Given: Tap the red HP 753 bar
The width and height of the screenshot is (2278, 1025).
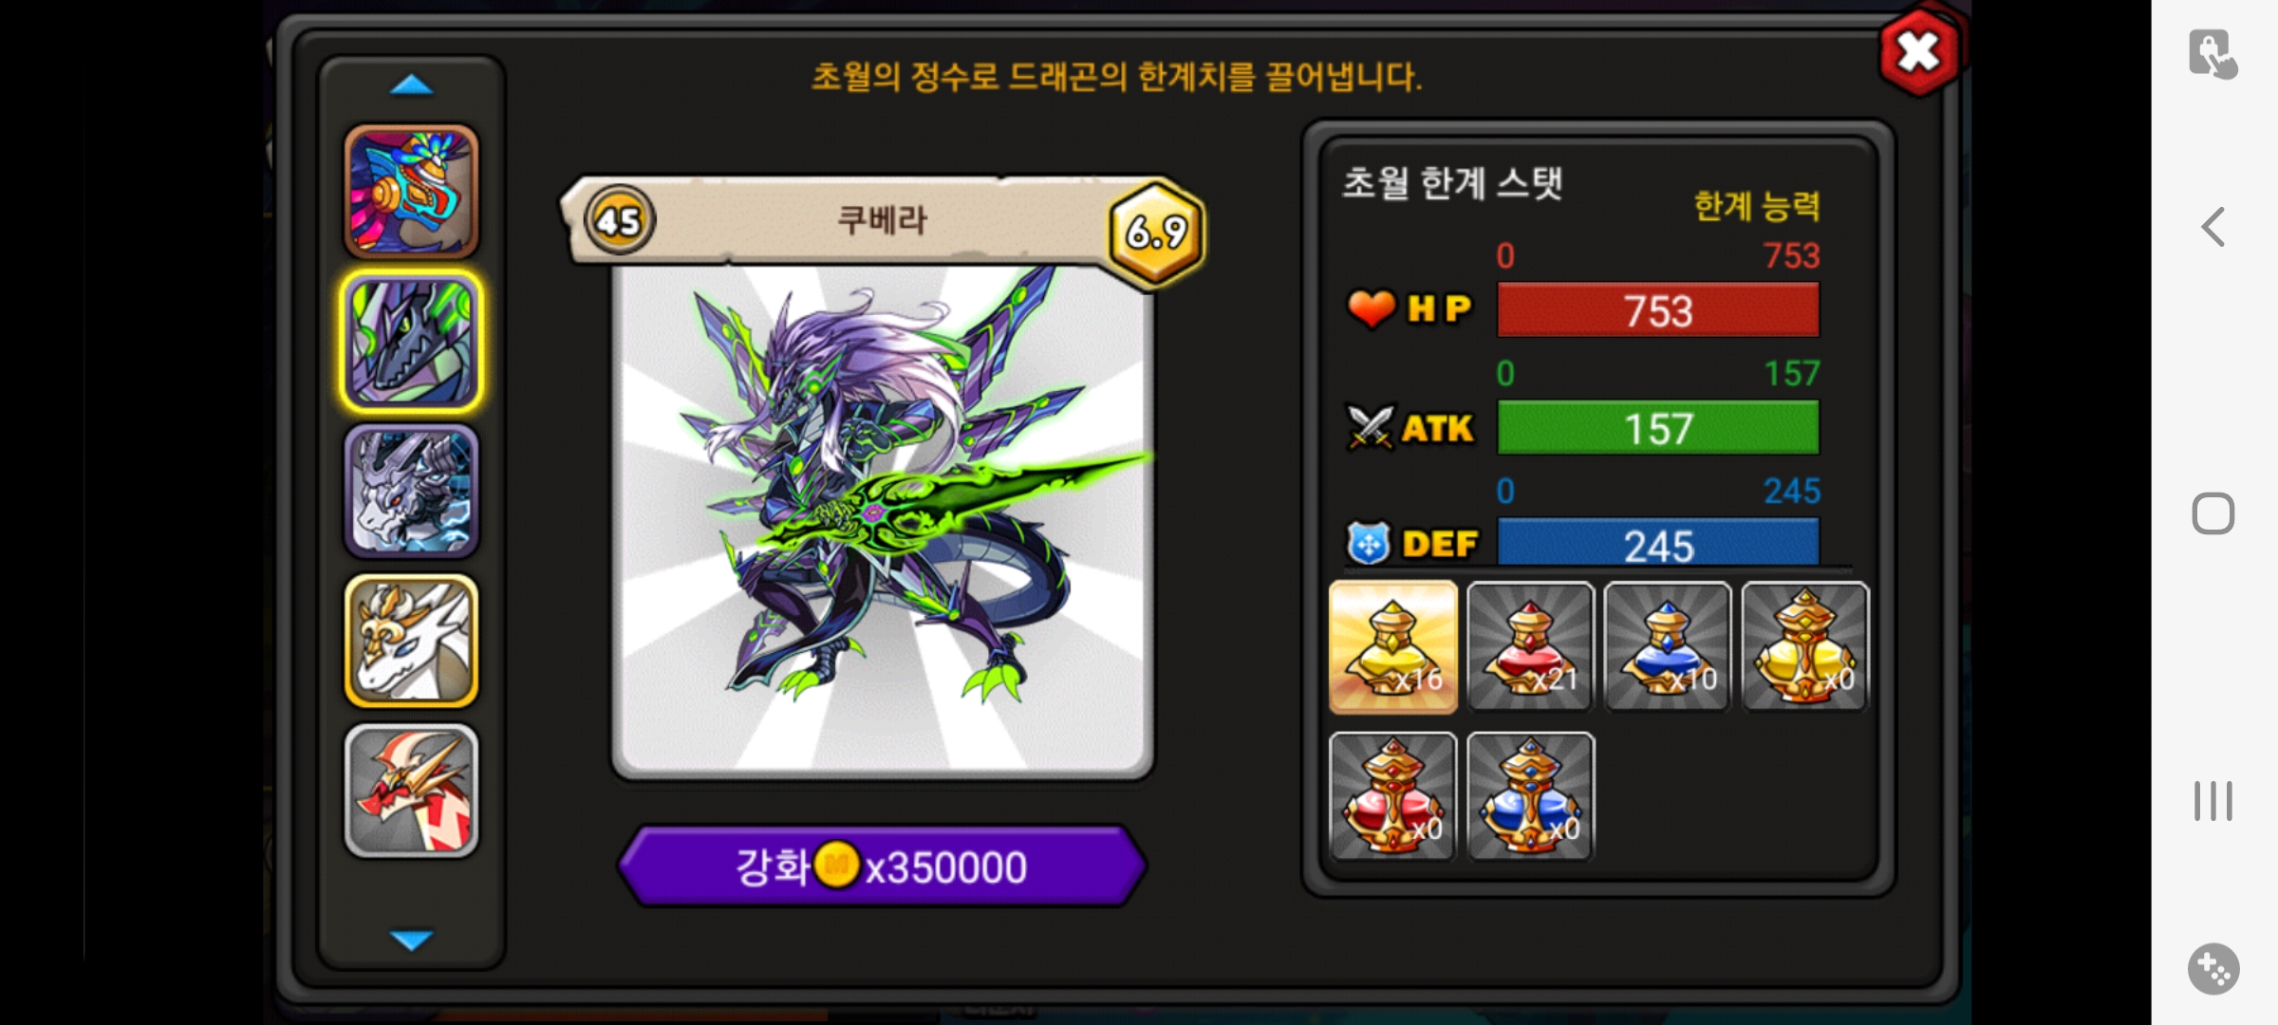Looking at the screenshot, I should [x=1658, y=309].
